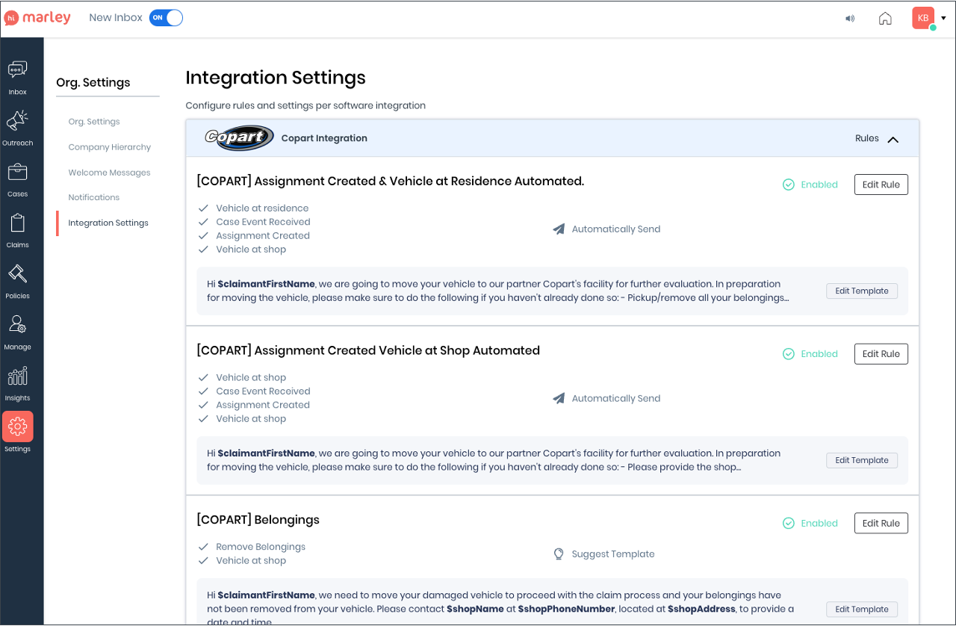Click Edit Rule for the Belongings rule
The image size is (956, 626).
881,523
